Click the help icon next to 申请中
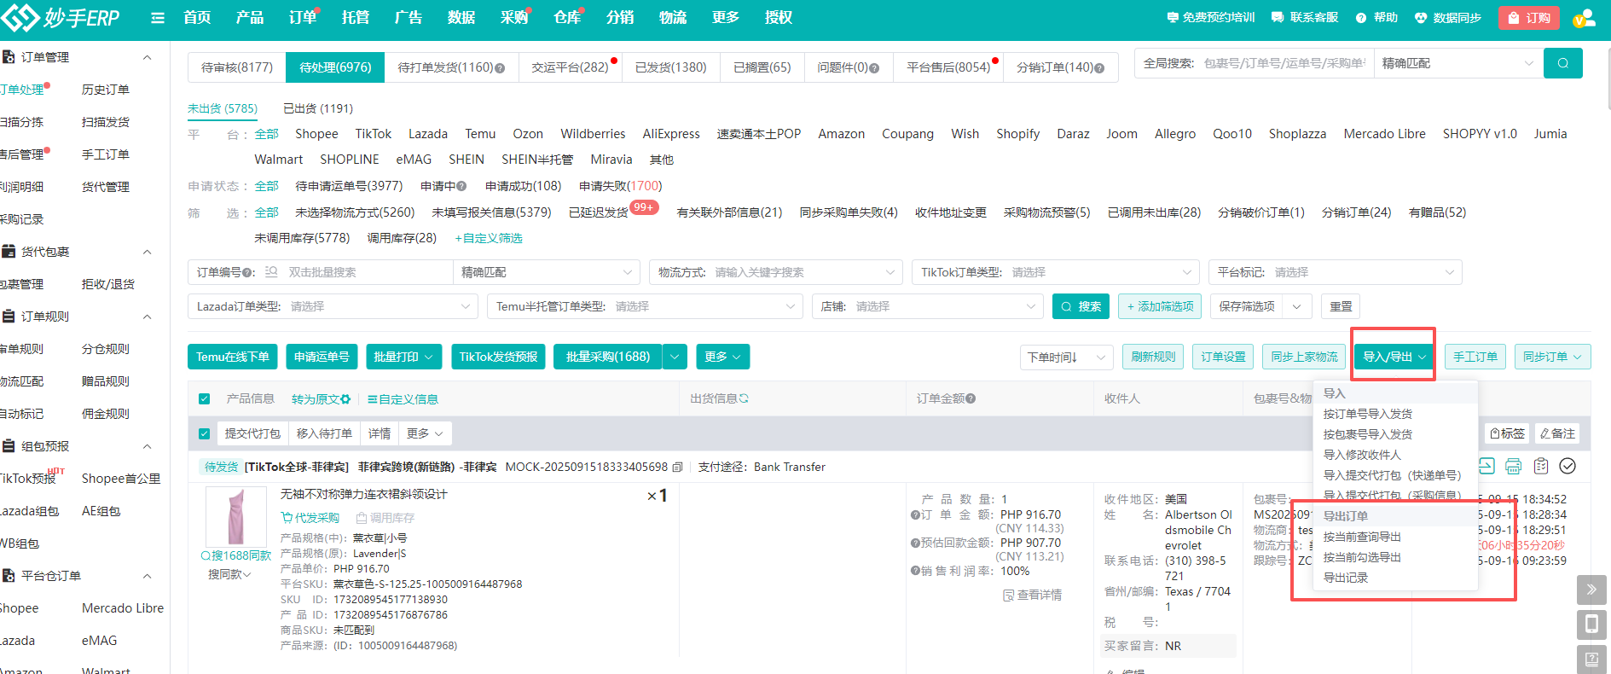The width and height of the screenshot is (1611, 674). (x=461, y=186)
